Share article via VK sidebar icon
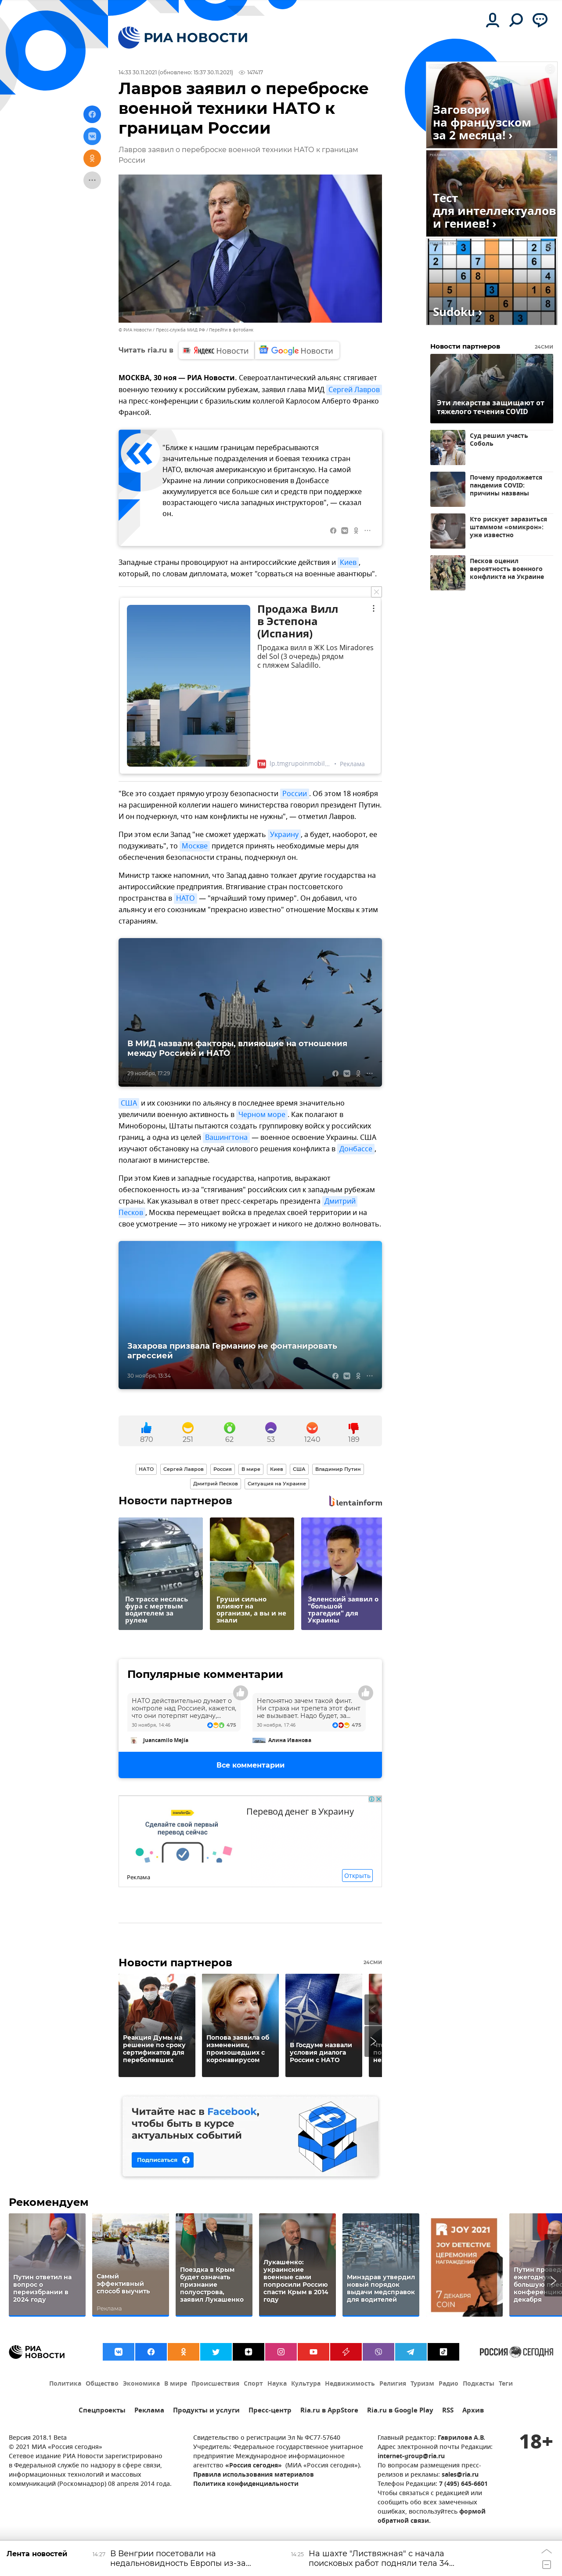Screen dimensions: 562x2576 coord(92,136)
